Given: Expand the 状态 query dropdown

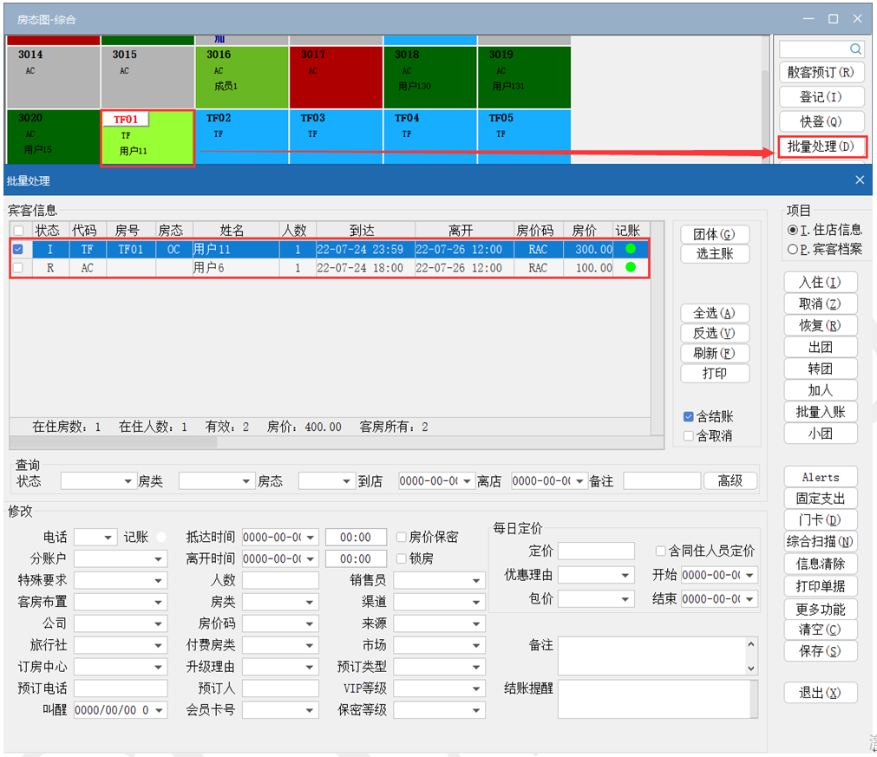Looking at the screenshot, I should [x=128, y=481].
